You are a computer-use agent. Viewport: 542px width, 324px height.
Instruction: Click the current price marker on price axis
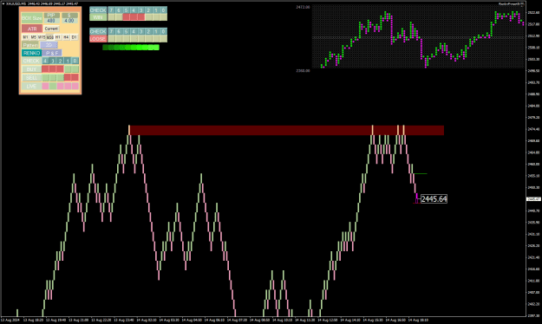coord(532,199)
